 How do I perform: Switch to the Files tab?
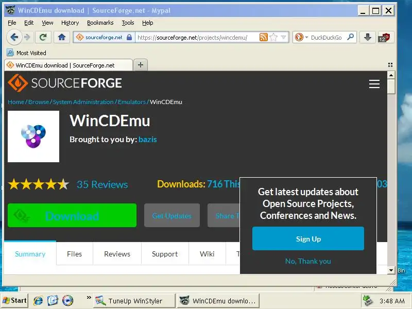[74, 254]
